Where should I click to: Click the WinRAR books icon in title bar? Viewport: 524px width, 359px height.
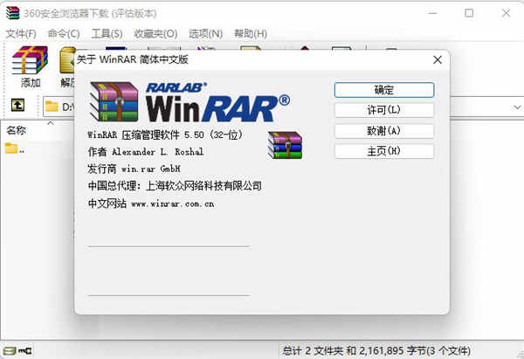(13, 13)
